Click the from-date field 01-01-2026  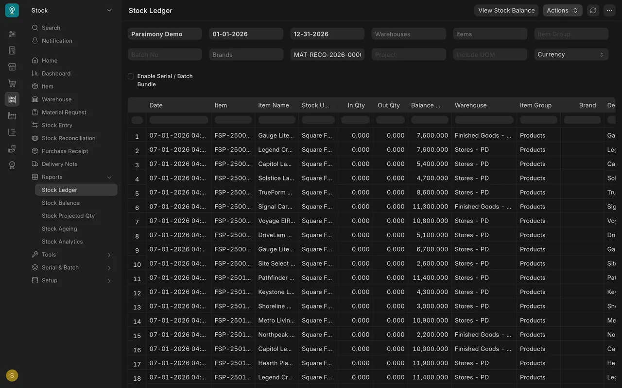point(246,34)
